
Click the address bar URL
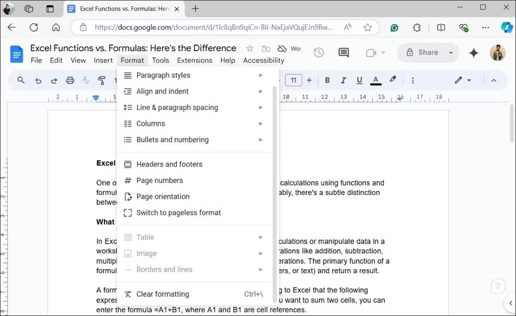point(213,27)
